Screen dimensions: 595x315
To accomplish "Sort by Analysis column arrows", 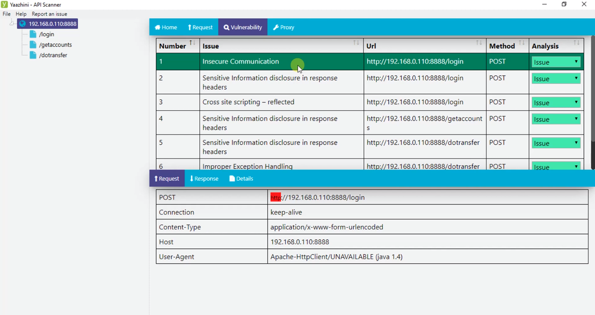I will 576,43.
